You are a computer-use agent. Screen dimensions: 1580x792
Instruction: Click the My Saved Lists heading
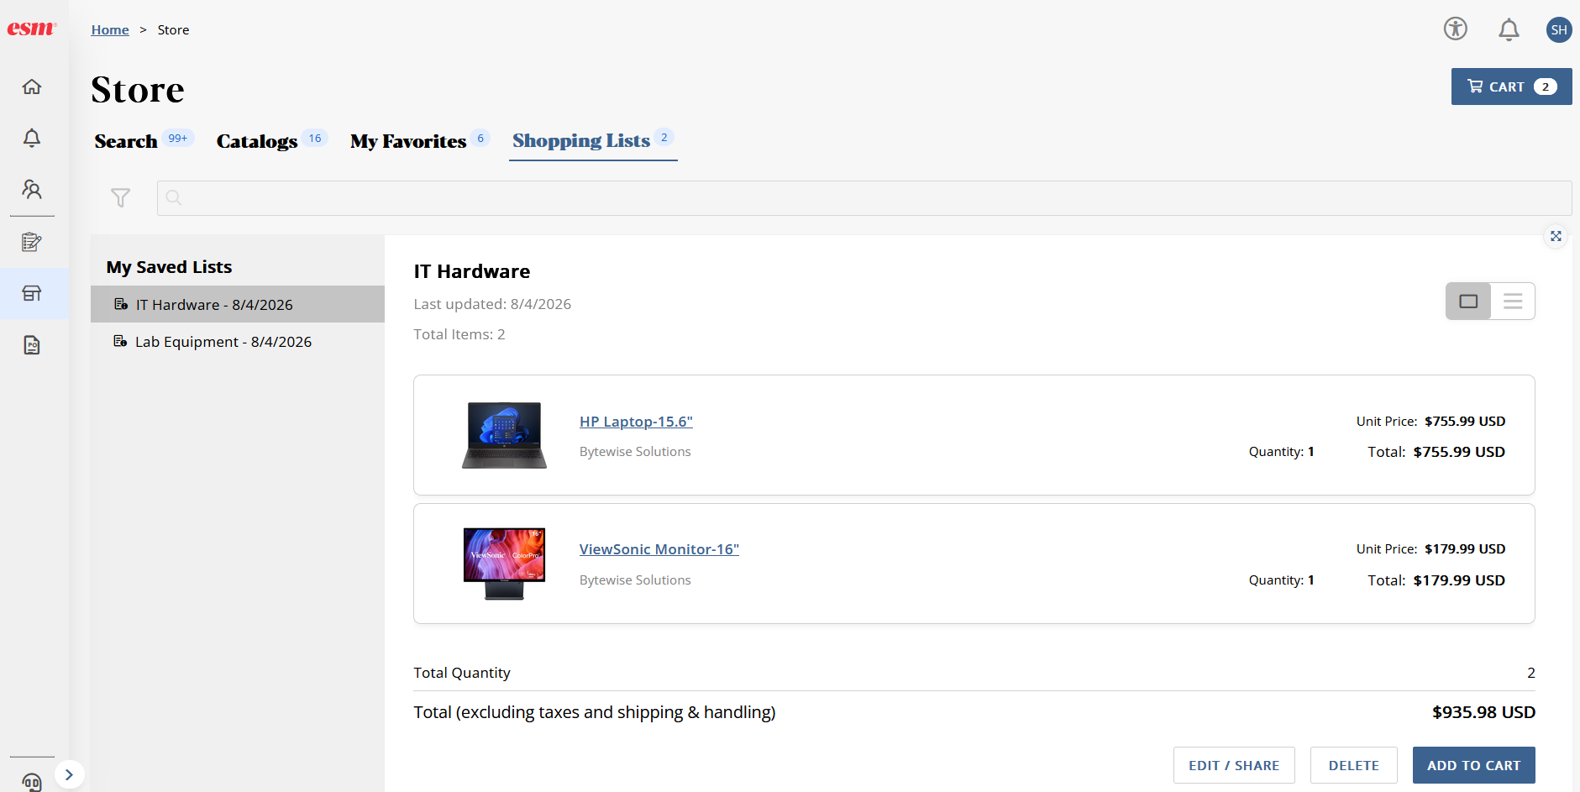169,267
